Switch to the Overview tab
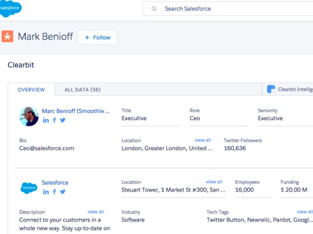Image resolution: width=313 pixels, height=234 pixels. 31,90
